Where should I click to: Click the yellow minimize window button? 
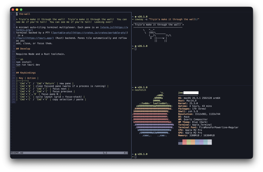[x=17, y=10]
